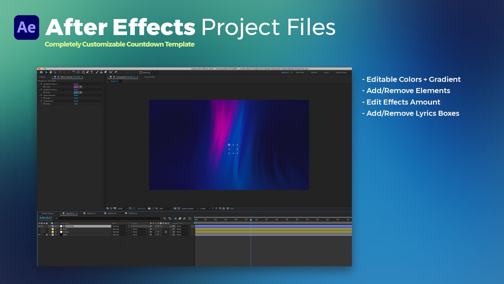Switch to the Render Queue tab
Viewport: 504px width, 284px height.
(48, 213)
